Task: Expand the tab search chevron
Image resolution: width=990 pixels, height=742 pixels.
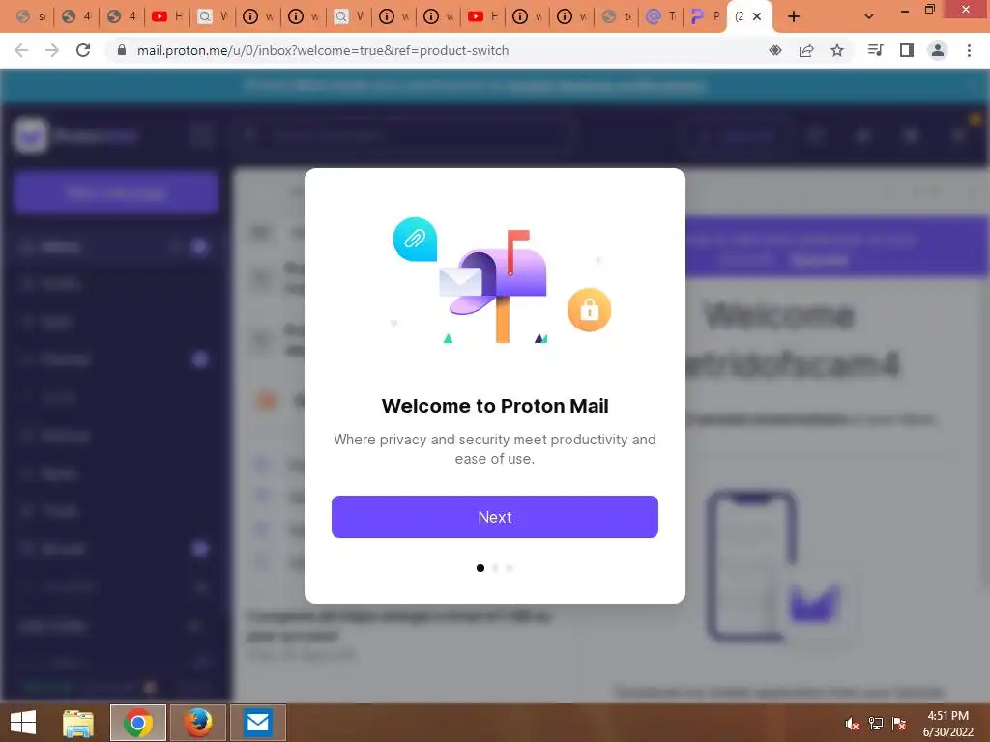Action: coord(869,16)
